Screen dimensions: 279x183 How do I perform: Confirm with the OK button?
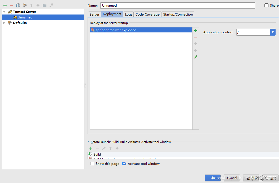pyautogui.click(x=213, y=178)
